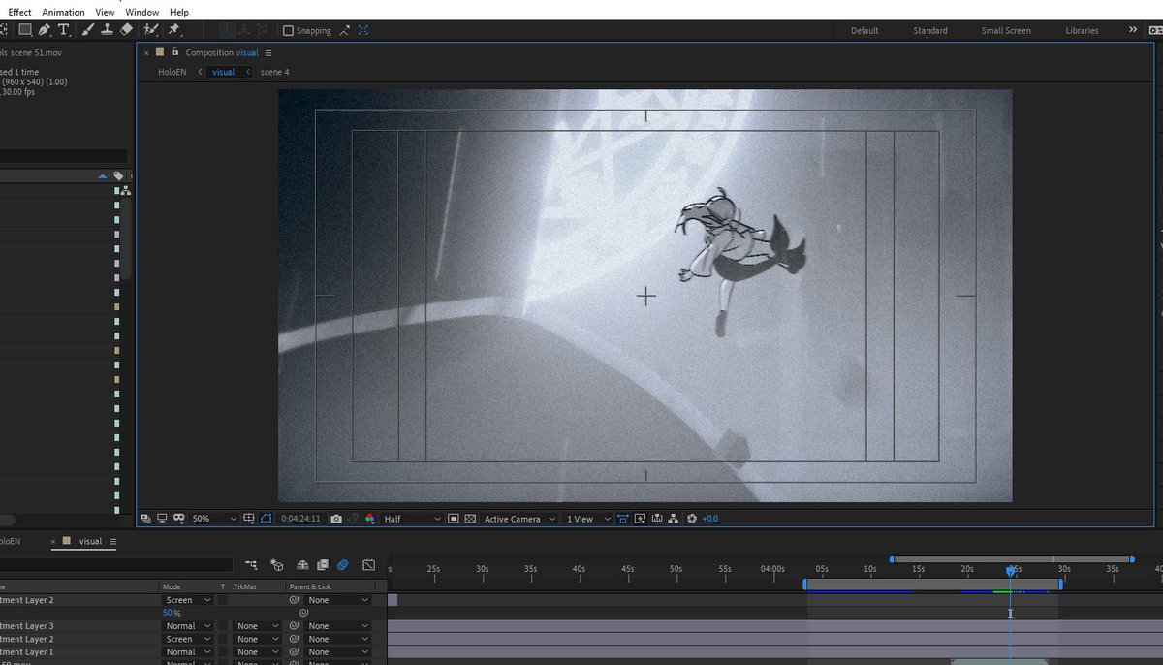1163x665 pixels.
Task: Toggle mask and shape path visibility
Action: tap(265, 519)
